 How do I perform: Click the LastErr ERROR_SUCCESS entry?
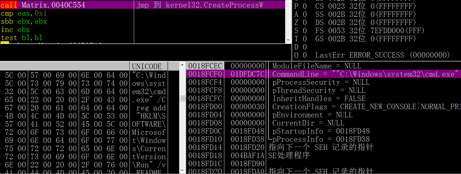click(x=383, y=55)
